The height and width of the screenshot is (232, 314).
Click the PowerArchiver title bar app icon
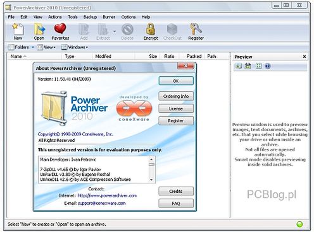[8, 8]
